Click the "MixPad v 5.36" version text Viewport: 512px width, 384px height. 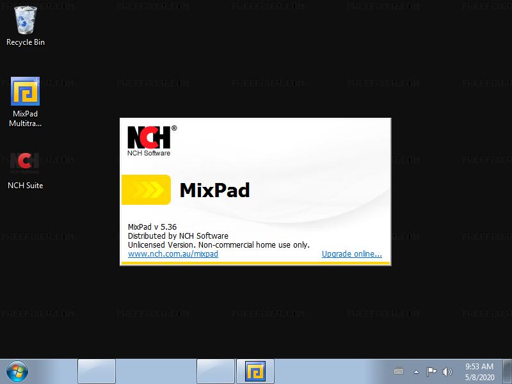pyautogui.click(x=152, y=227)
